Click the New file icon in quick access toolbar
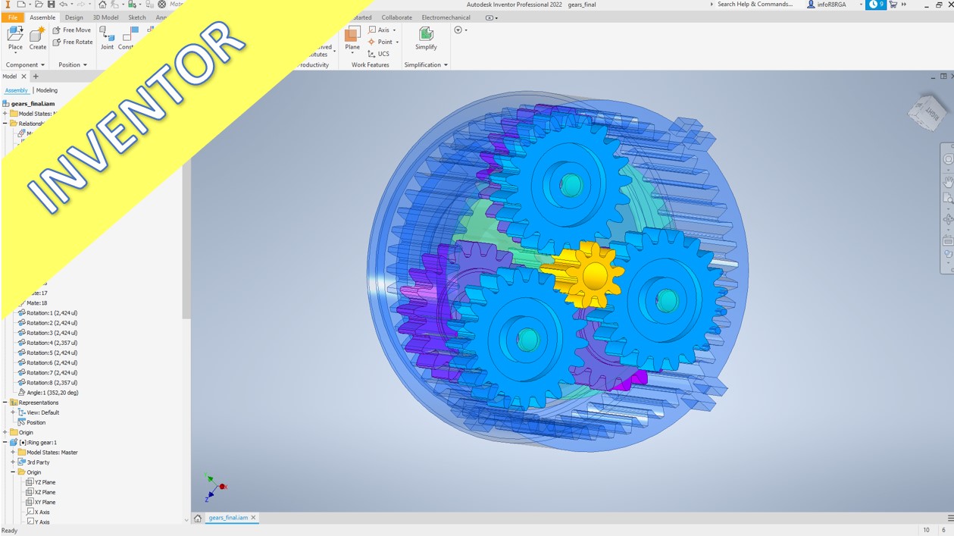Viewport: 954px width, 536px height. click(x=20, y=5)
